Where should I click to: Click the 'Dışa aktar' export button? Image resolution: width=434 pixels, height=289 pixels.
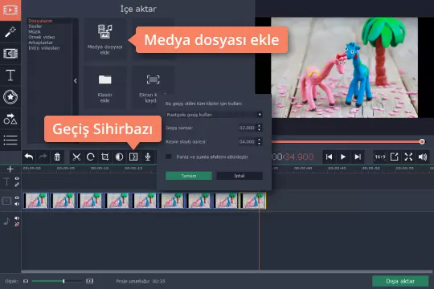coord(400,281)
